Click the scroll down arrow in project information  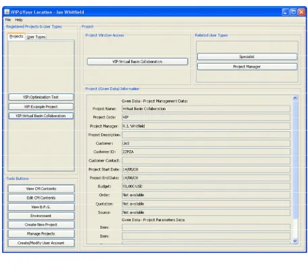click(295, 241)
